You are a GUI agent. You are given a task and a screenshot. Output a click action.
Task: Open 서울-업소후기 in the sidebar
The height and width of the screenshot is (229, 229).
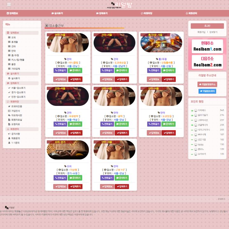coord(17,88)
